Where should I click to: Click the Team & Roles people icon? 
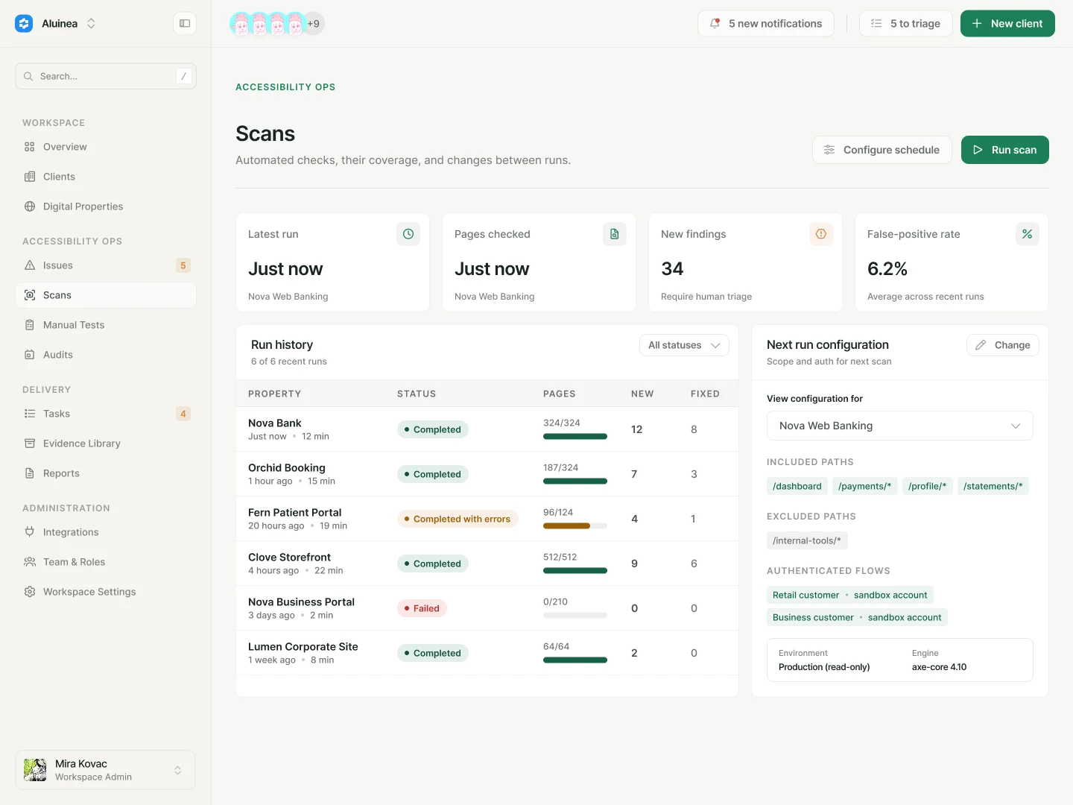point(30,562)
